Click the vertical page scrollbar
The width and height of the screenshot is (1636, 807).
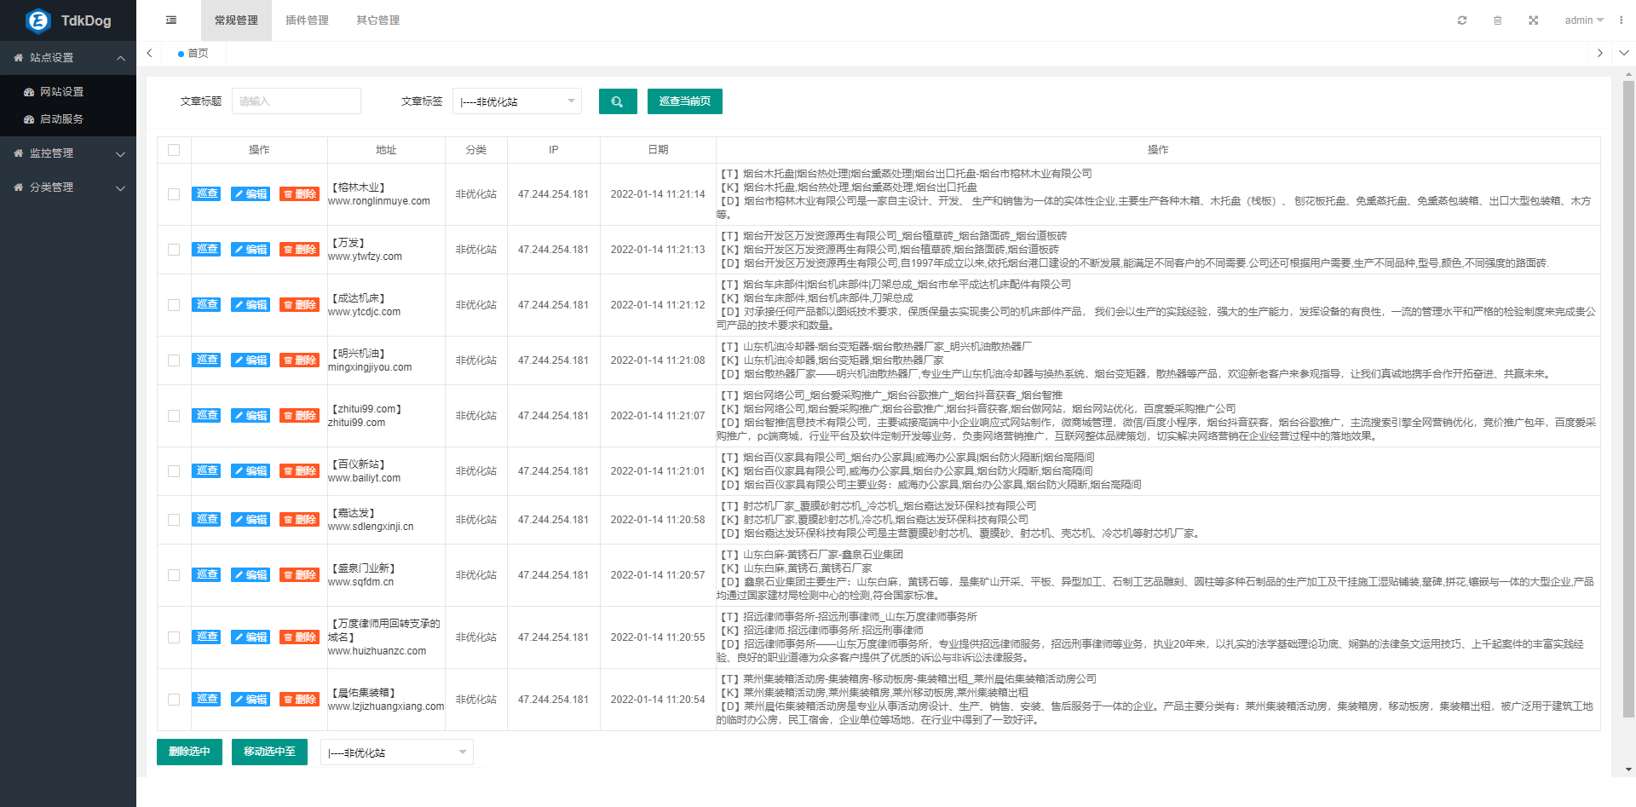(x=1628, y=401)
